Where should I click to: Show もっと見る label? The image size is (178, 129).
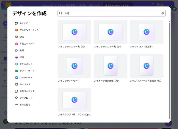click(x=25, y=104)
